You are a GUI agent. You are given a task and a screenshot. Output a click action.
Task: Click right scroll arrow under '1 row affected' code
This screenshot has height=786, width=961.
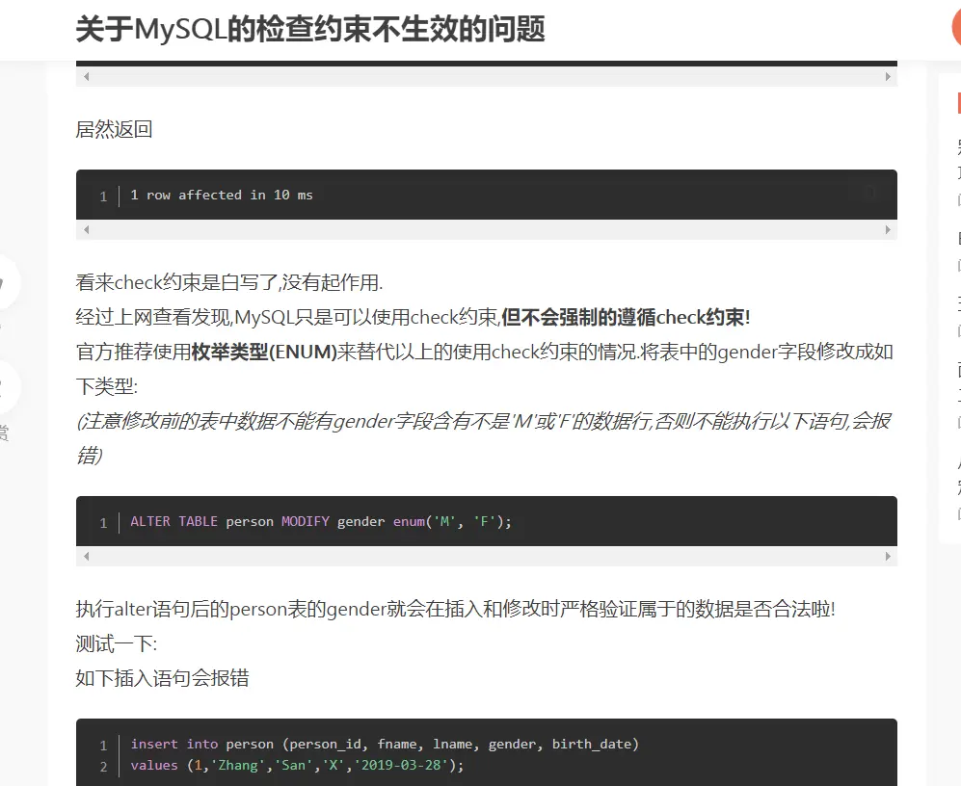(888, 230)
